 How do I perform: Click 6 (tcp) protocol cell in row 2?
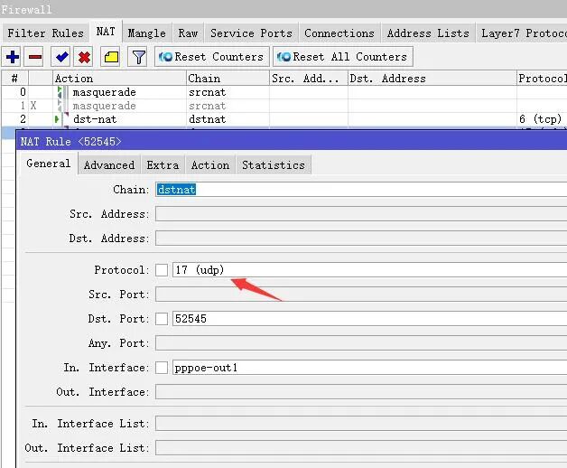point(540,119)
